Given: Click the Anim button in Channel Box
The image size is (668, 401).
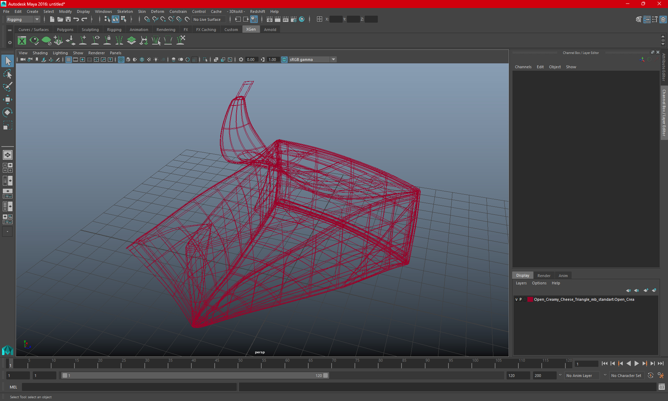Looking at the screenshot, I should tap(563, 275).
